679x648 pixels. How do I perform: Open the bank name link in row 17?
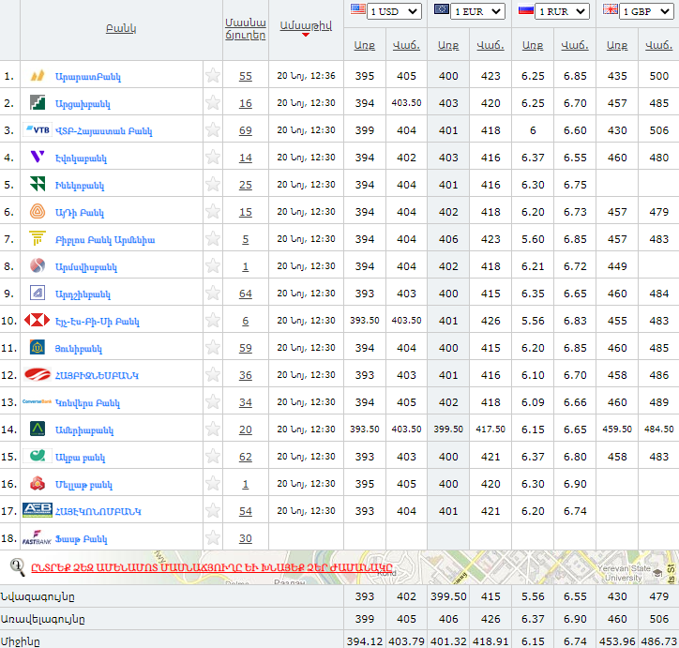click(98, 511)
